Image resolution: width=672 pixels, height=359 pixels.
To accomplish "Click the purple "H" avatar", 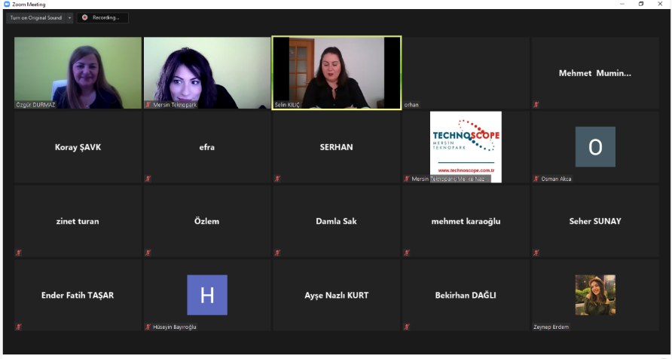I will click(x=207, y=294).
